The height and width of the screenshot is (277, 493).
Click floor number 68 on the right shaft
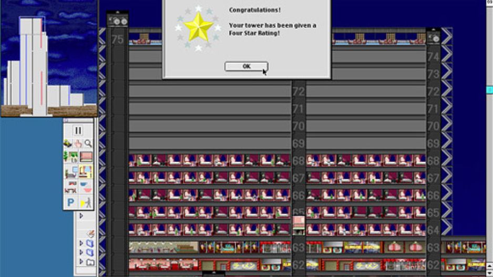tap(433, 161)
